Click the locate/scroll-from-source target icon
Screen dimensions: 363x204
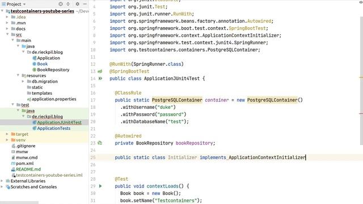click(x=61, y=4)
